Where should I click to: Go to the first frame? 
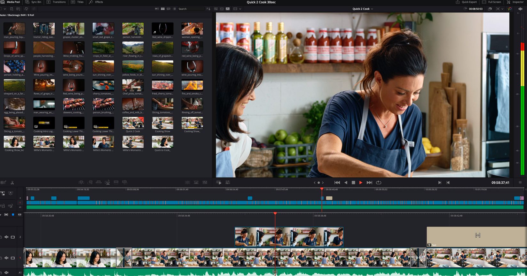337,182
